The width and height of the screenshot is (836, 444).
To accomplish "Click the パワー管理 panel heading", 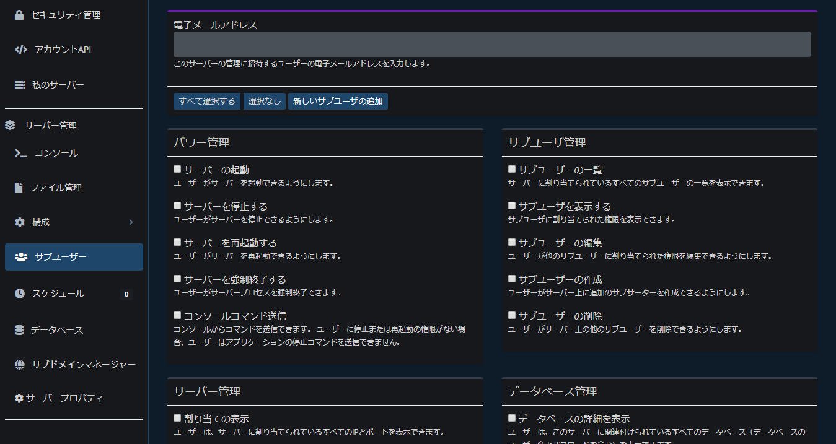I will click(201, 143).
